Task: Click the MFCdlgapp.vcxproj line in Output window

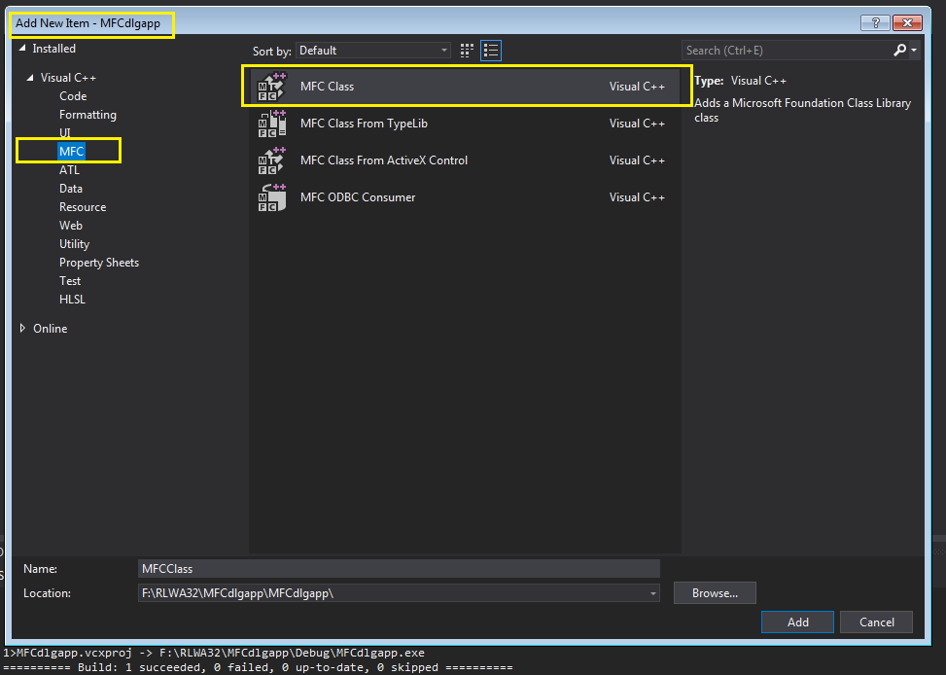Action: pos(214,653)
